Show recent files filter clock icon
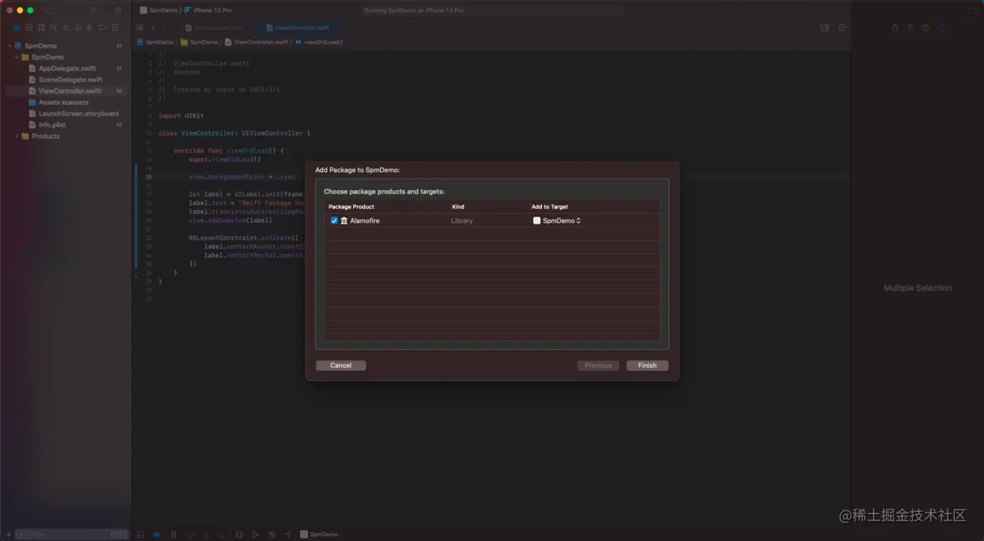The height and width of the screenshot is (541, 984). [113, 535]
